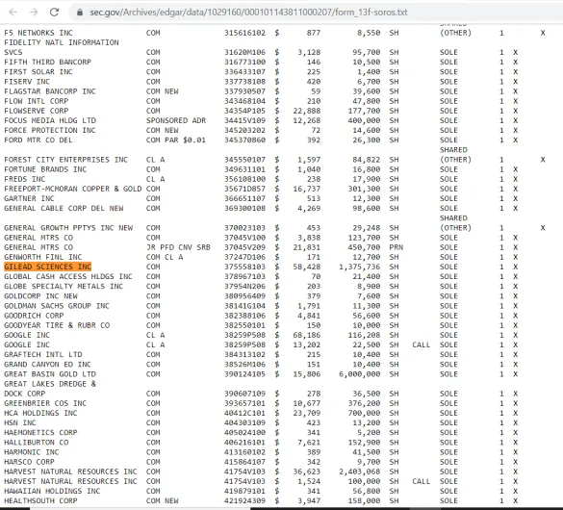563x510 pixels.
Task: Click Great Basin share count 6,000,000
Action: (x=359, y=374)
